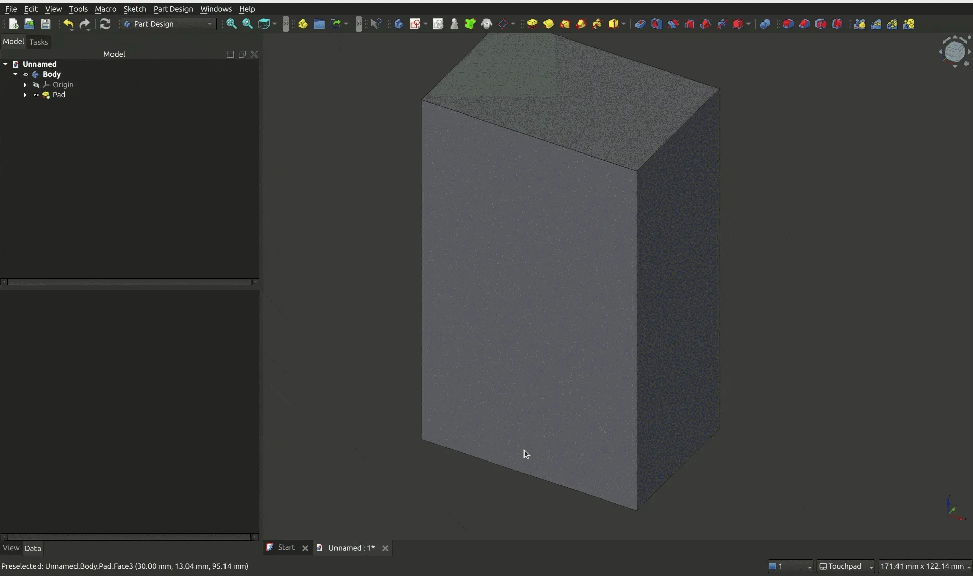Apply the Fillet tool
Screen dimensions: 973x576
pos(788,24)
